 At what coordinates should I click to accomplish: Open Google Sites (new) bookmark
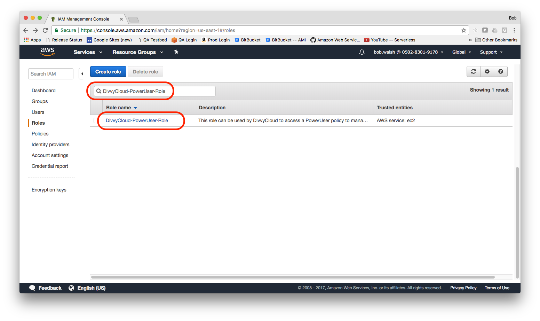point(109,40)
